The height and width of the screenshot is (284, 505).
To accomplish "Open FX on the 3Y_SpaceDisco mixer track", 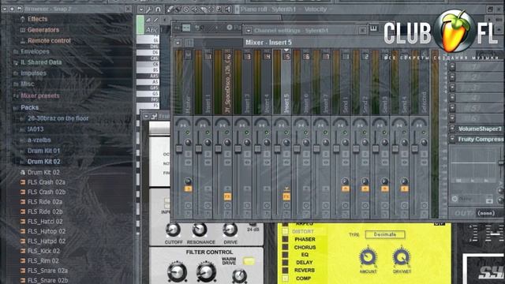I will click(227, 196).
